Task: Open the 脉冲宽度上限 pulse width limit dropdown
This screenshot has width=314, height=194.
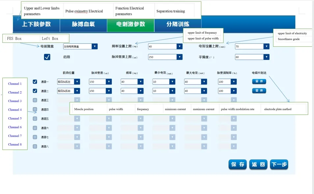Action: coord(180,57)
